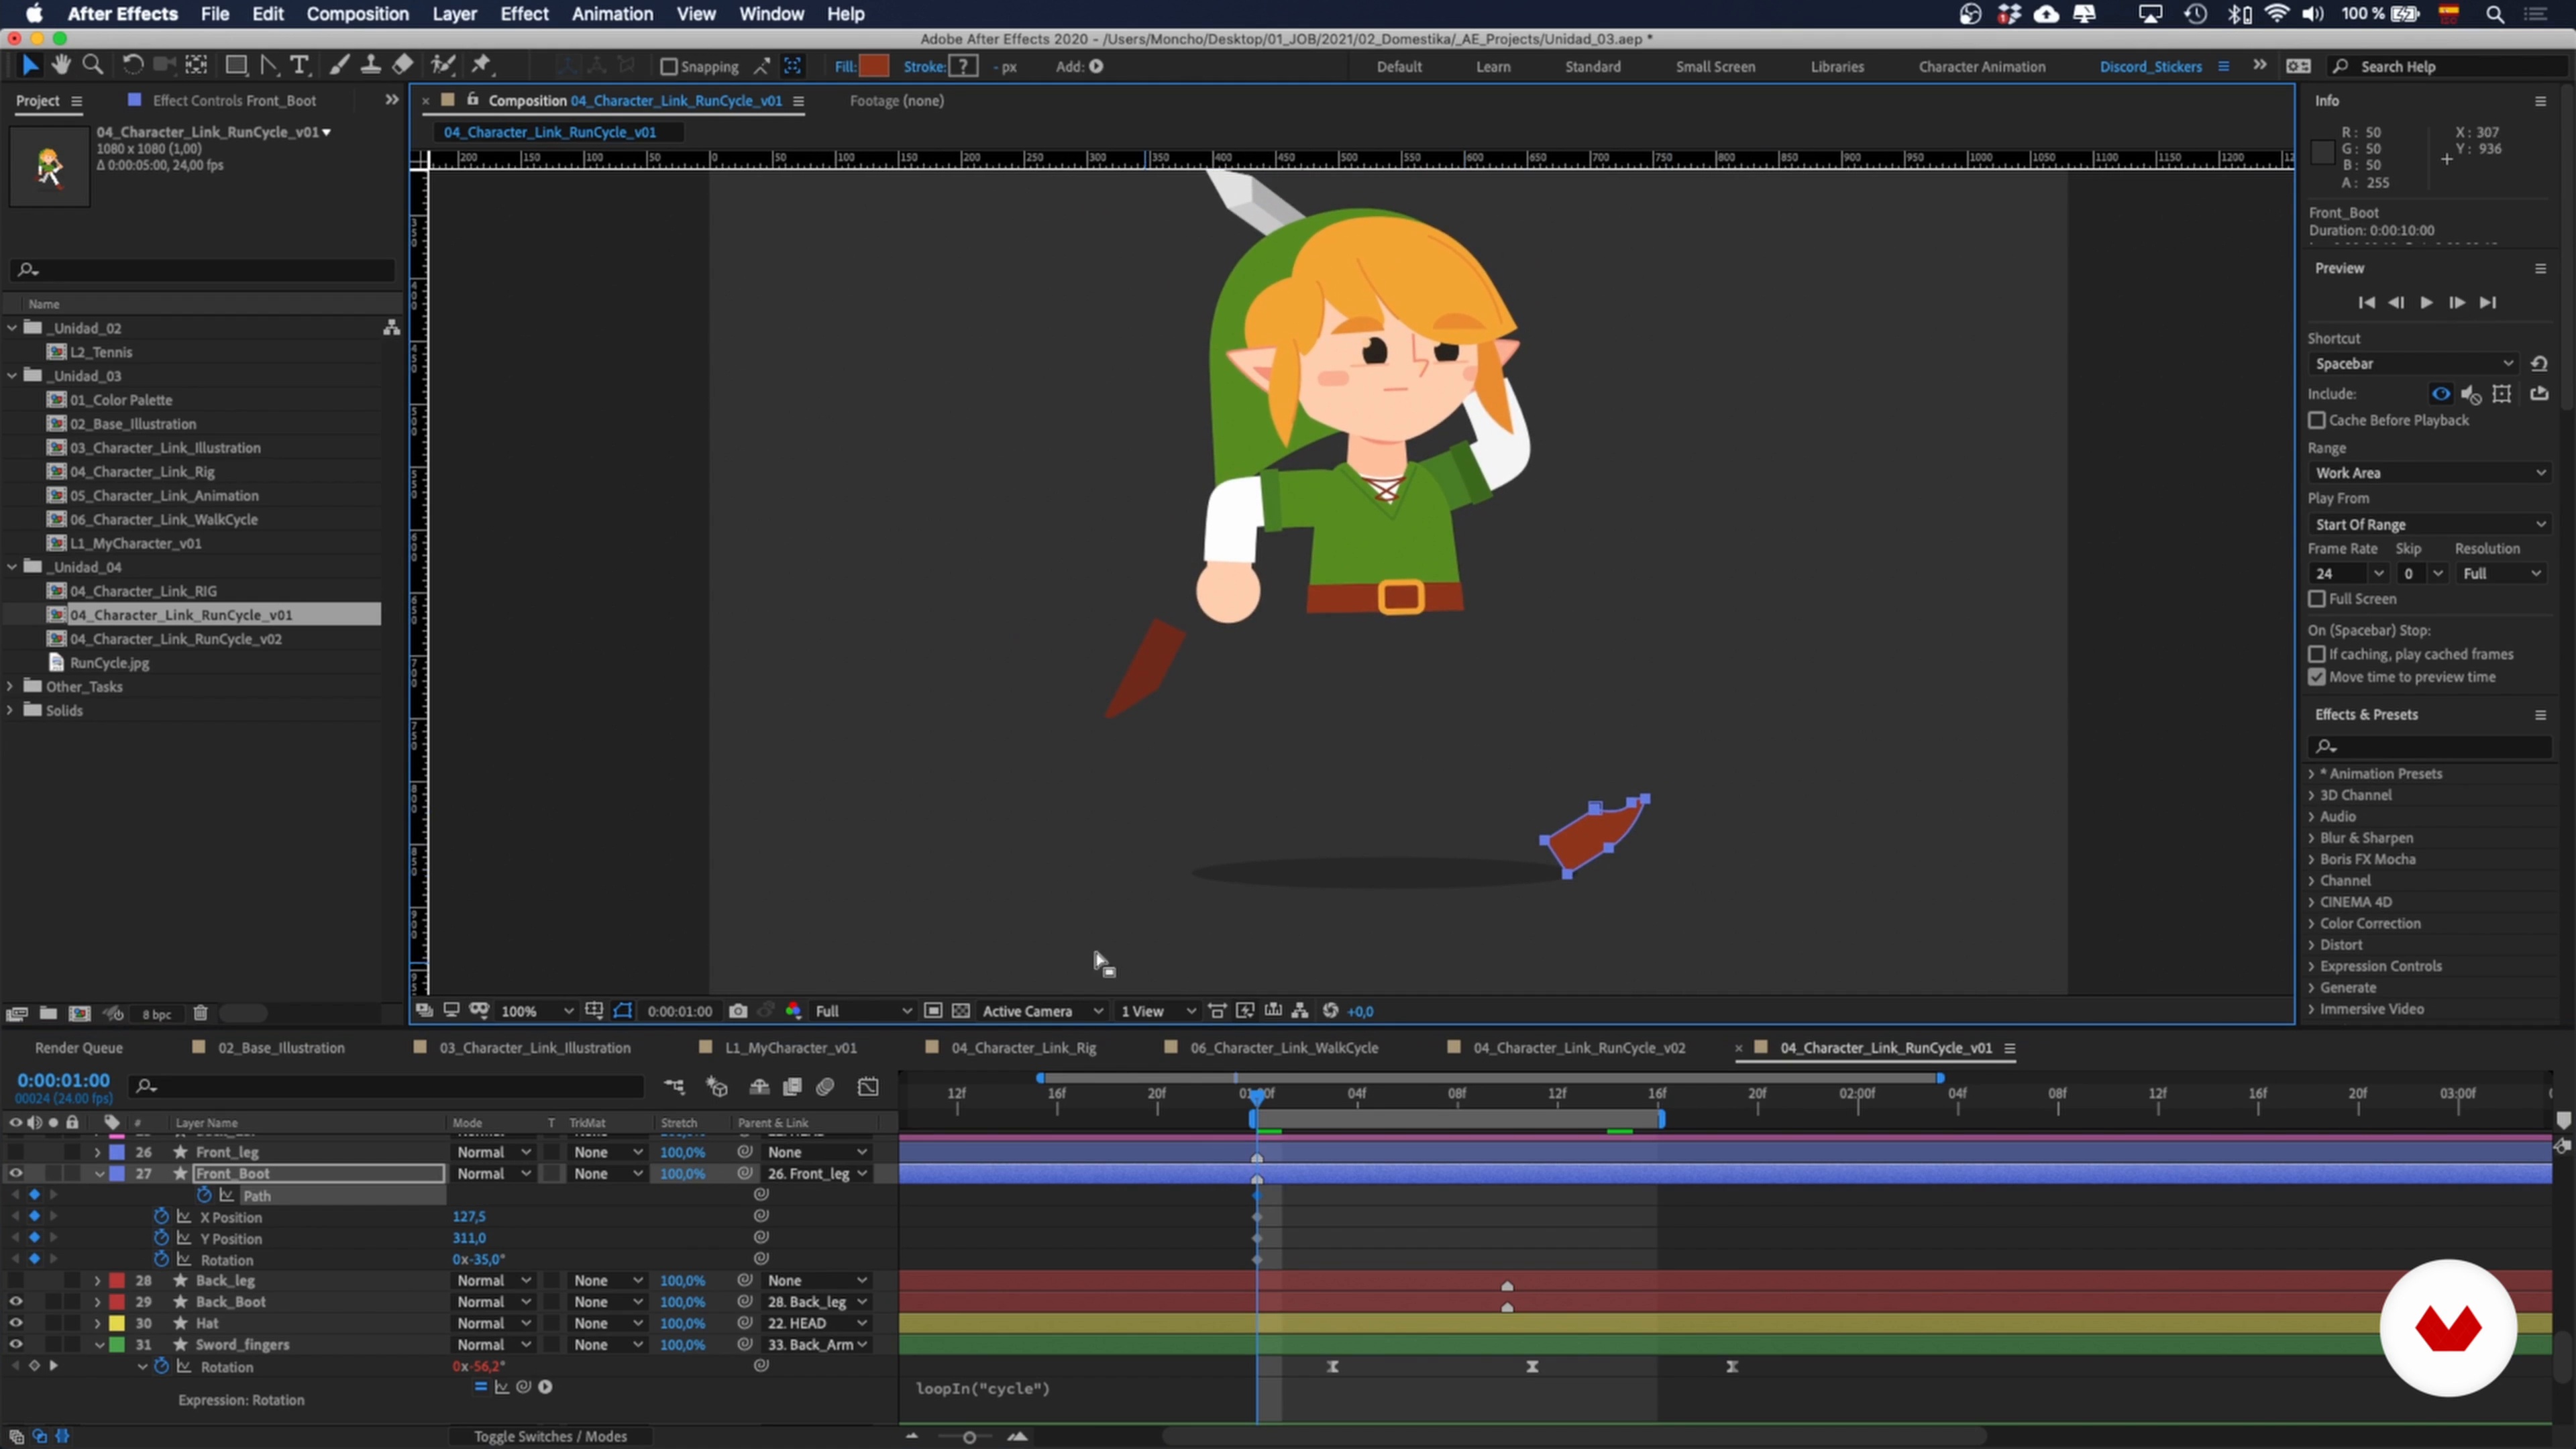The height and width of the screenshot is (1449, 2576).
Task: Select the Brush tool
Action: pyautogui.click(x=340, y=65)
